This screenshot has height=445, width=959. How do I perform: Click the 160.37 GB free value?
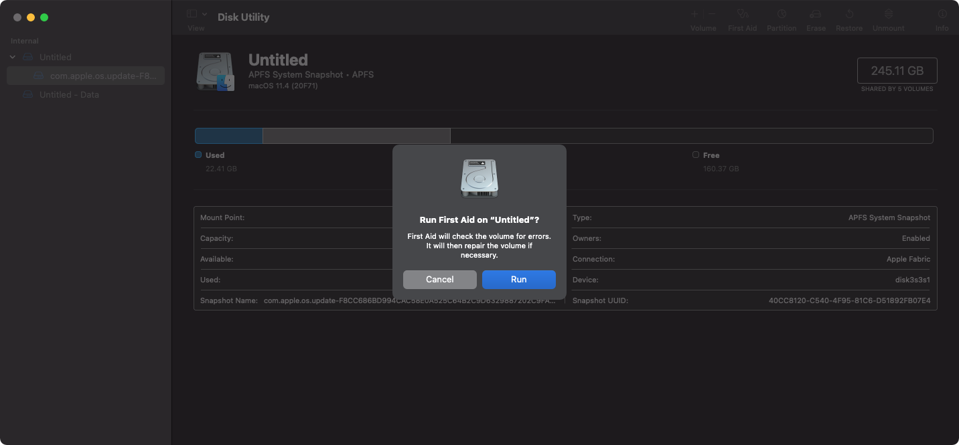(721, 169)
